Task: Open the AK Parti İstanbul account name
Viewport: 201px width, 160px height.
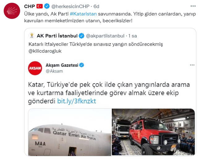Action: pyautogui.click(x=57, y=36)
